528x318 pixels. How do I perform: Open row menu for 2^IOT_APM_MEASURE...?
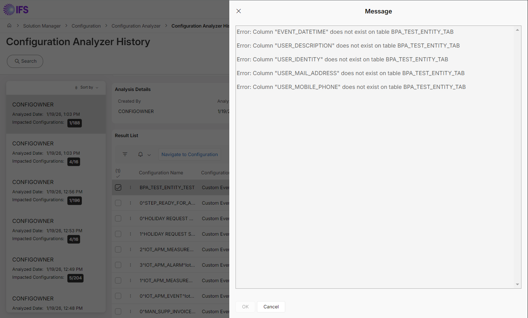click(131, 249)
